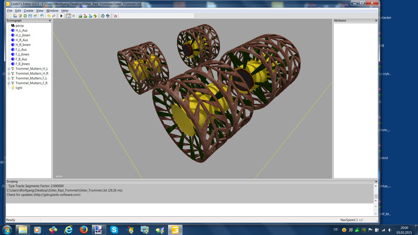418x235 pixels.
Task: Expand the Trommel_Muttern_H_L node
Action: point(9,69)
